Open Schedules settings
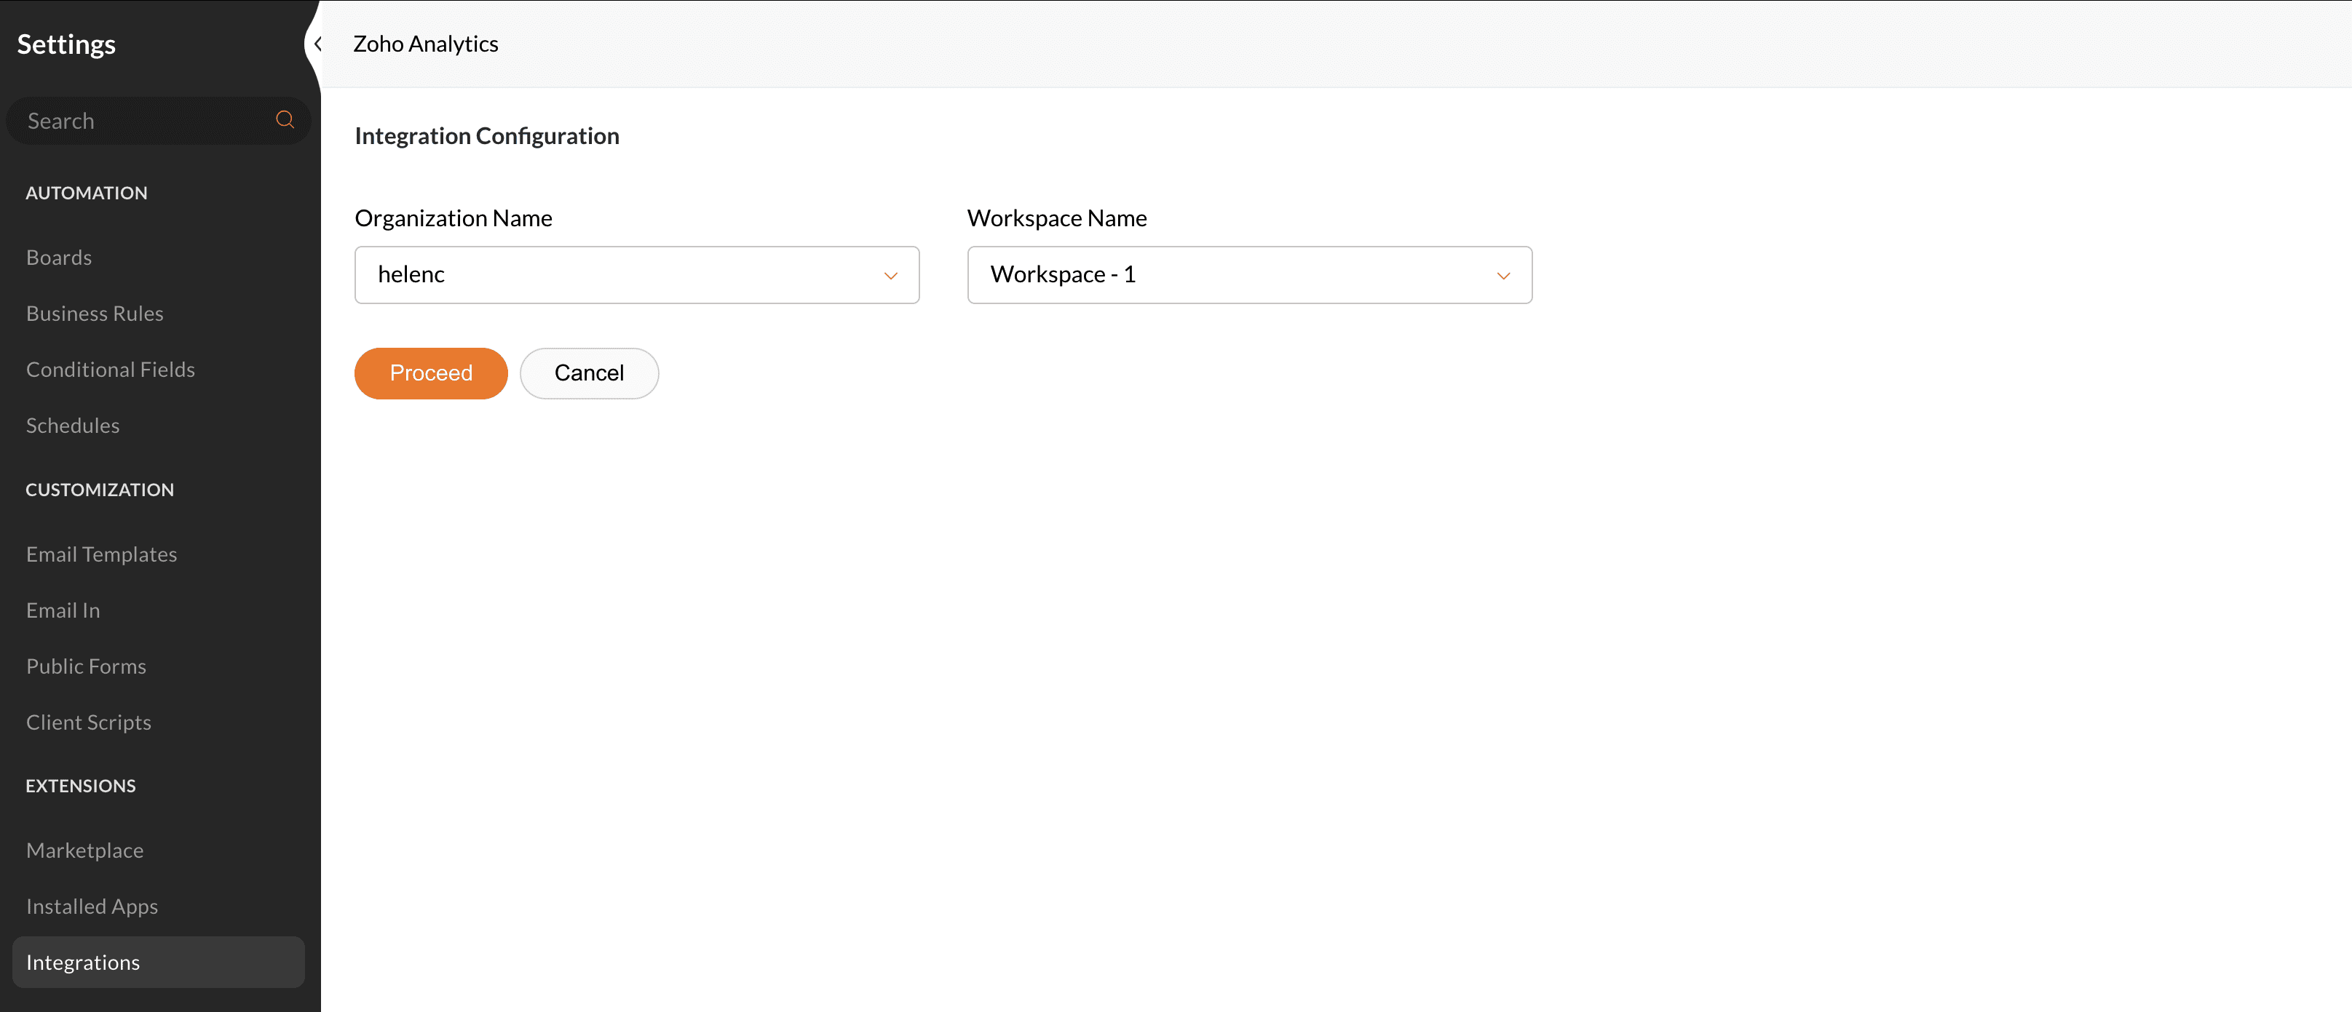The height and width of the screenshot is (1012, 2352). point(72,425)
